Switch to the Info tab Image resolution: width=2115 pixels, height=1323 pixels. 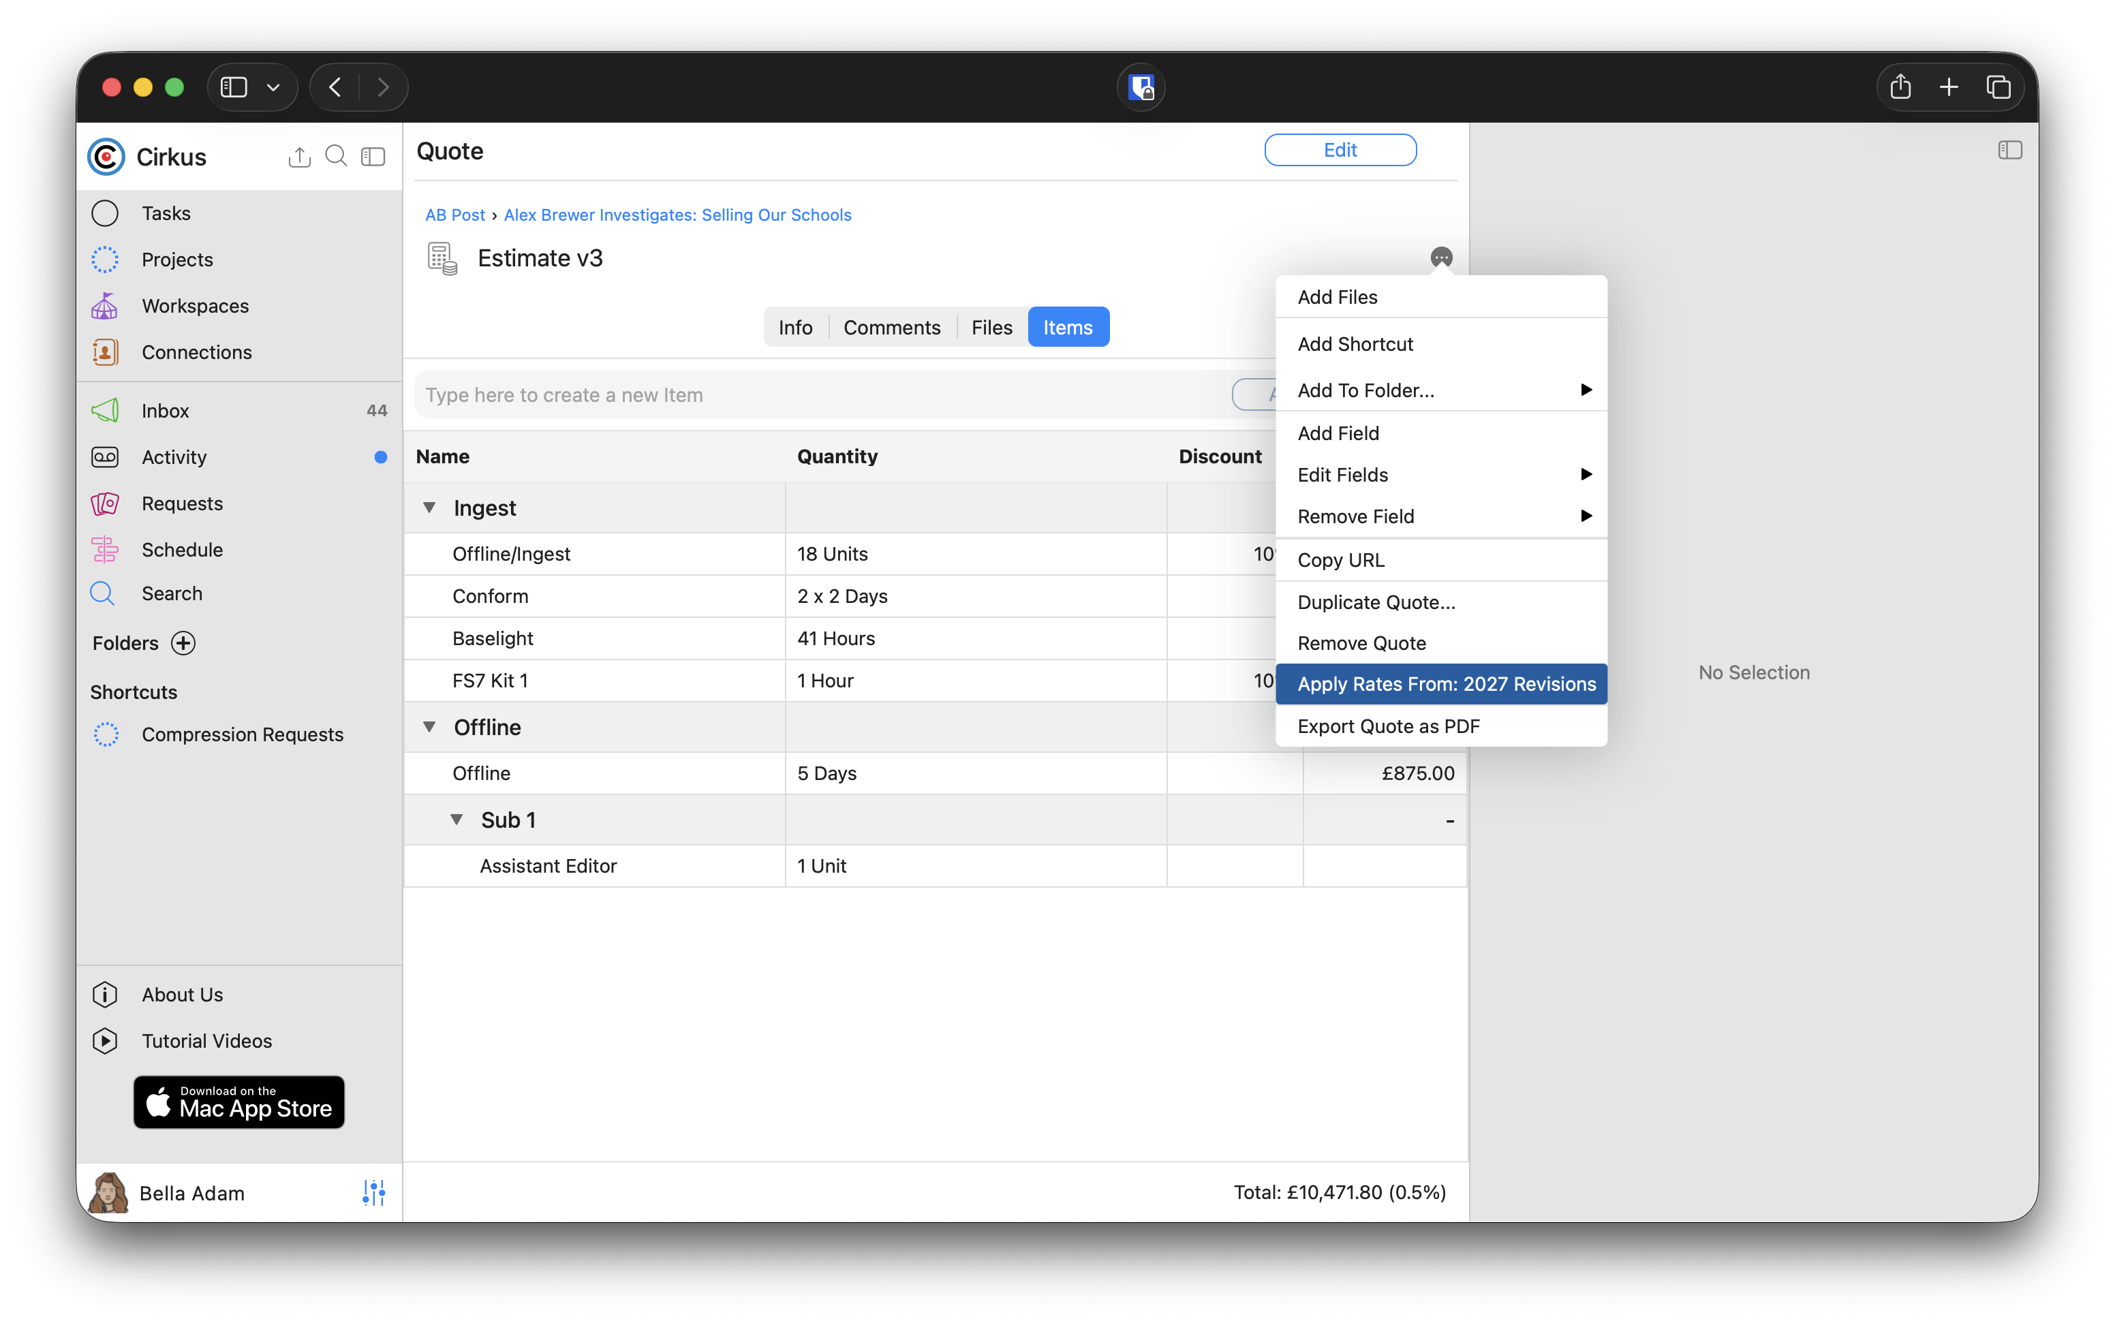(x=795, y=327)
